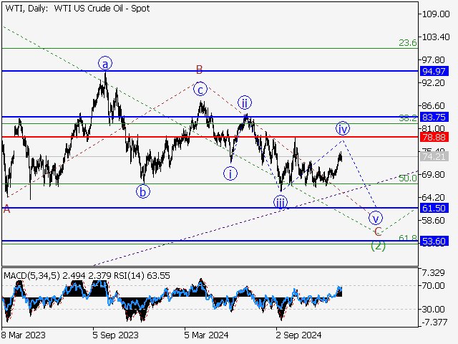
Task: Select the grey 74.21 current price tag
Action: click(x=434, y=156)
